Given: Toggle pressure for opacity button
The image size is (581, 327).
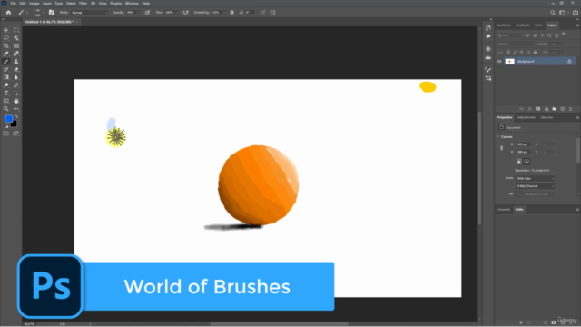Looking at the screenshot, I should coord(147,12).
